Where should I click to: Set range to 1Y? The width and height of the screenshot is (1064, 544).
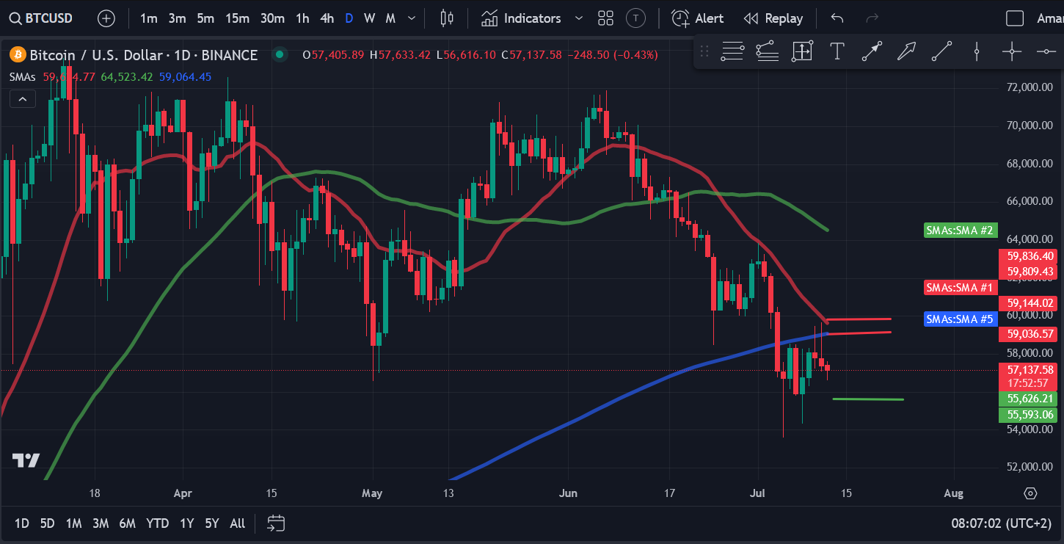(x=187, y=523)
